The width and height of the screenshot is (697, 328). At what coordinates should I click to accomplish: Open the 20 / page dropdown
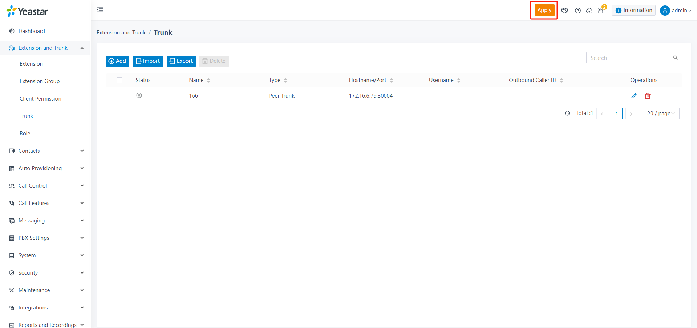(661, 114)
